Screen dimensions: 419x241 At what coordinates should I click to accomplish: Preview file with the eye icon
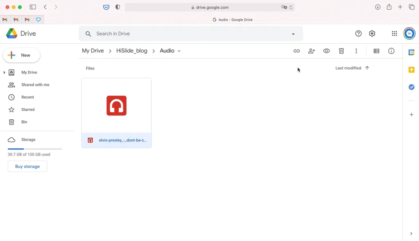tap(327, 51)
